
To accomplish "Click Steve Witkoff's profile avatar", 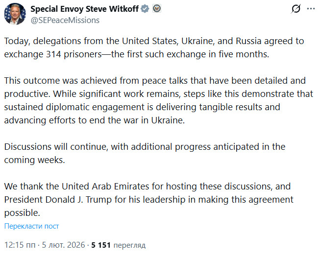I will click(x=15, y=14).
